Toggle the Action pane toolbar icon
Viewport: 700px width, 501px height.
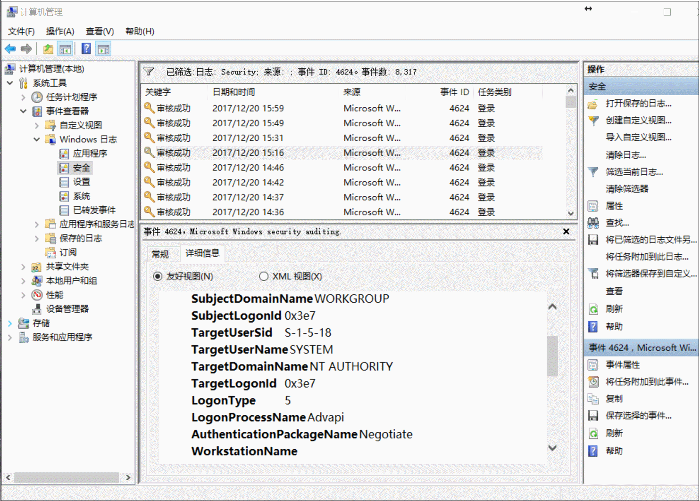point(103,48)
